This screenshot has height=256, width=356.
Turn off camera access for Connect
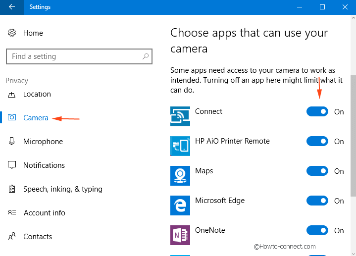click(317, 111)
